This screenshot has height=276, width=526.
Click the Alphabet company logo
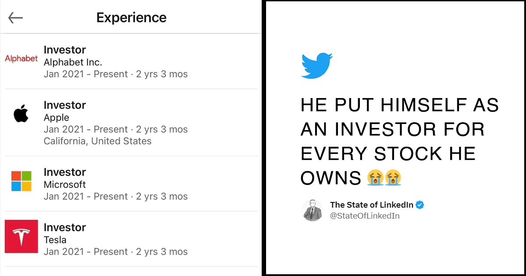[x=21, y=58]
